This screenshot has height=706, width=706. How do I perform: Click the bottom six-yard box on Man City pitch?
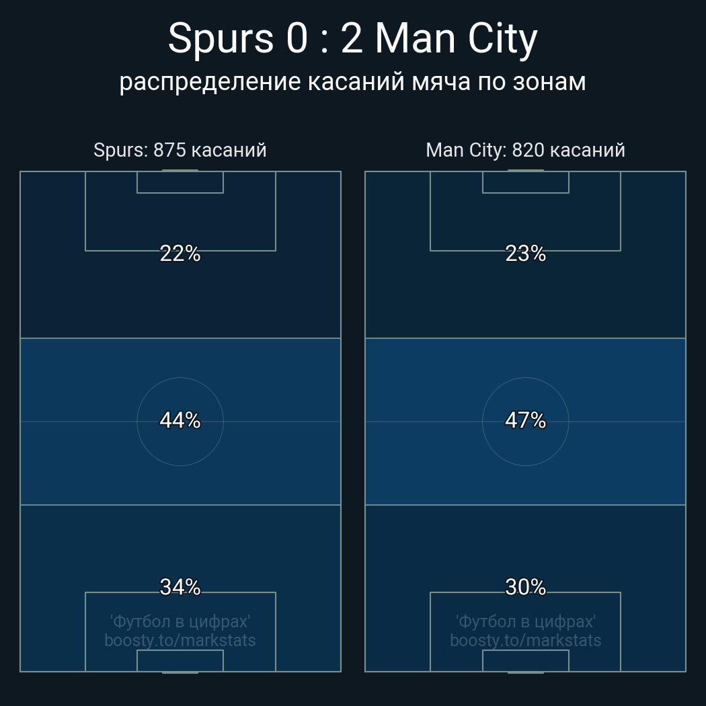coord(525,660)
